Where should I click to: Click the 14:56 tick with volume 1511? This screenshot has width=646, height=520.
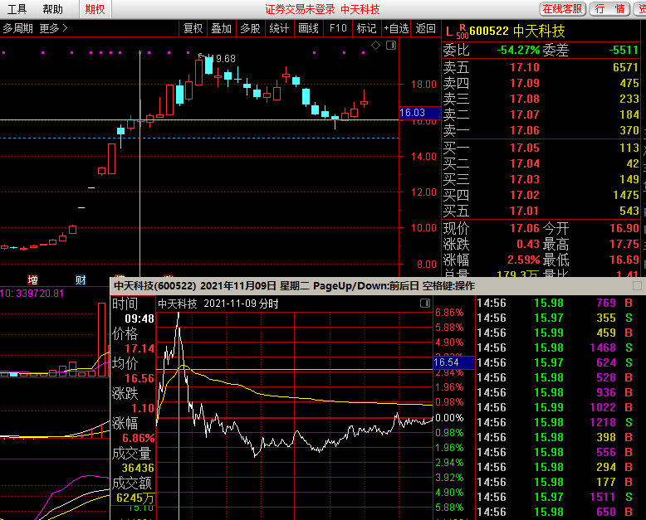pyautogui.click(x=555, y=498)
